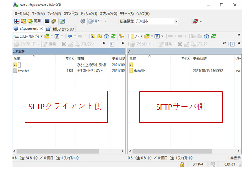Click the 同期 synchronize button
The width and height of the screenshot is (252, 173).
pyautogui.click(x=34, y=21)
